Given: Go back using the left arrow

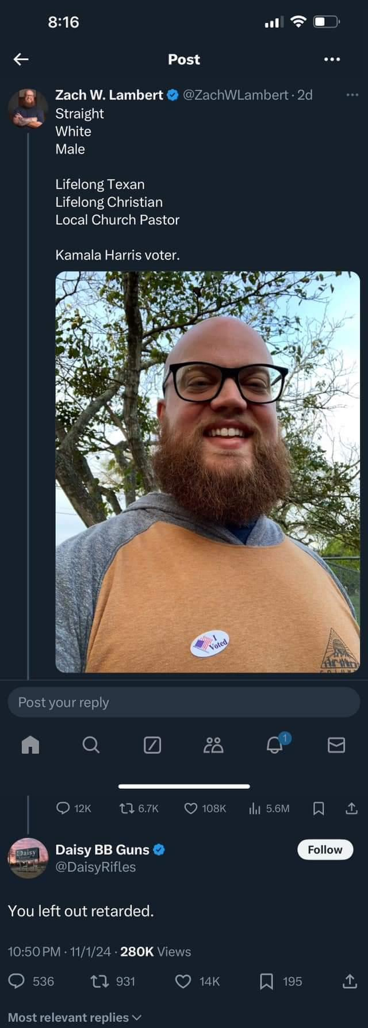Looking at the screenshot, I should [21, 59].
